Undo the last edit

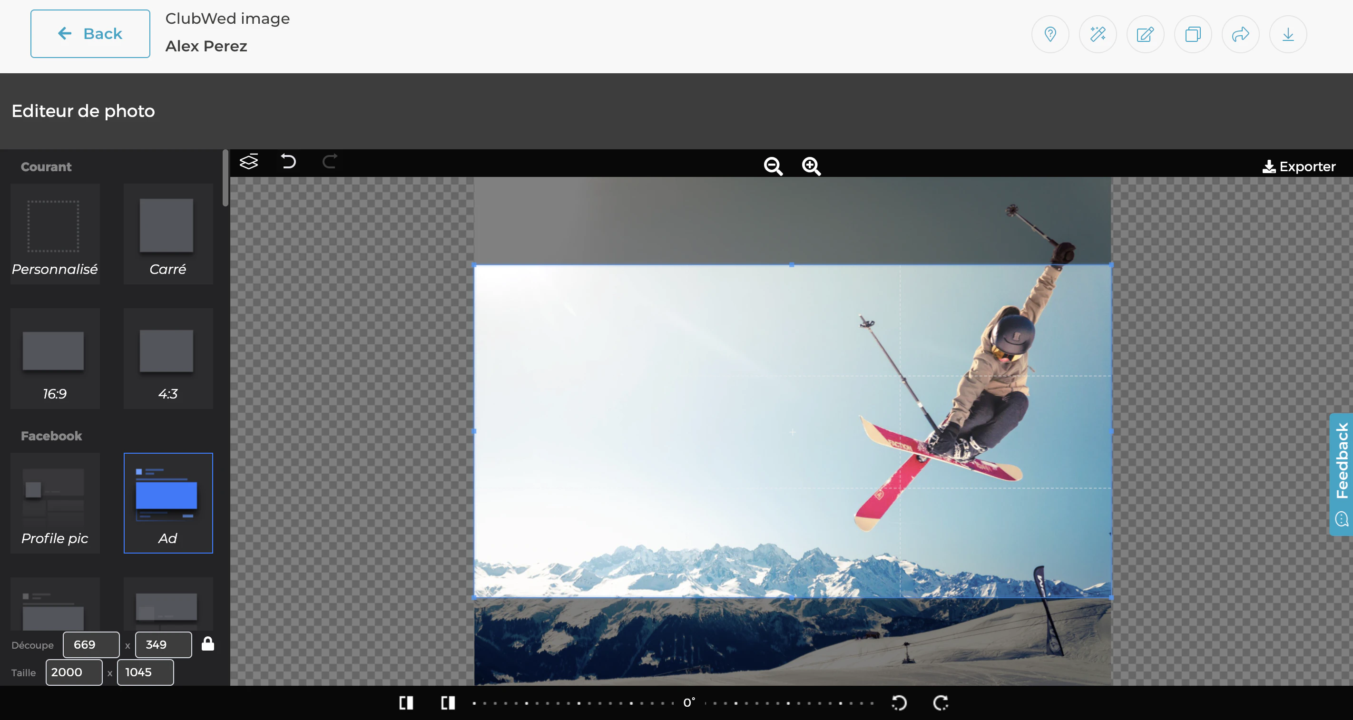pyautogui.click(x=288, y=162)
